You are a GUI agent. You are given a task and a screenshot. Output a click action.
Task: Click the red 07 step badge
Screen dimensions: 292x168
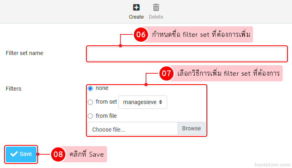[x=166, y=74]
